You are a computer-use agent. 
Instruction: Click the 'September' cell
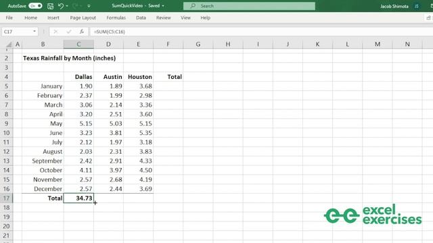pyautogui.click(x=43, y=161)
